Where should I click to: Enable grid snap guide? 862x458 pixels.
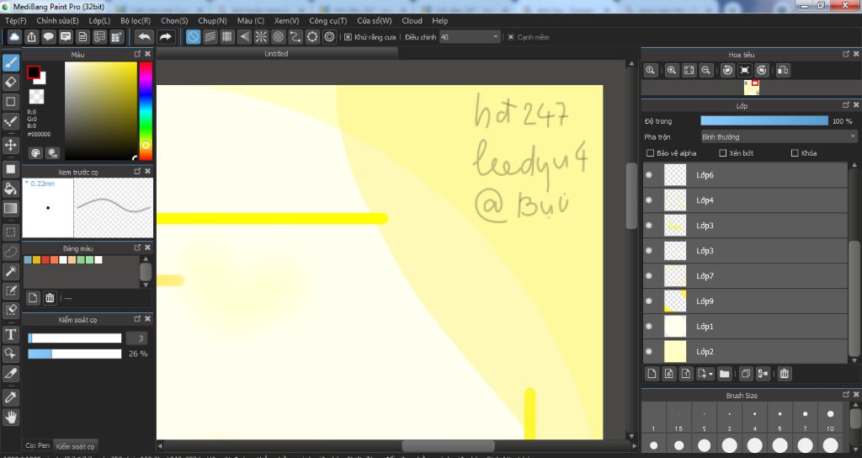pos(227,37)
